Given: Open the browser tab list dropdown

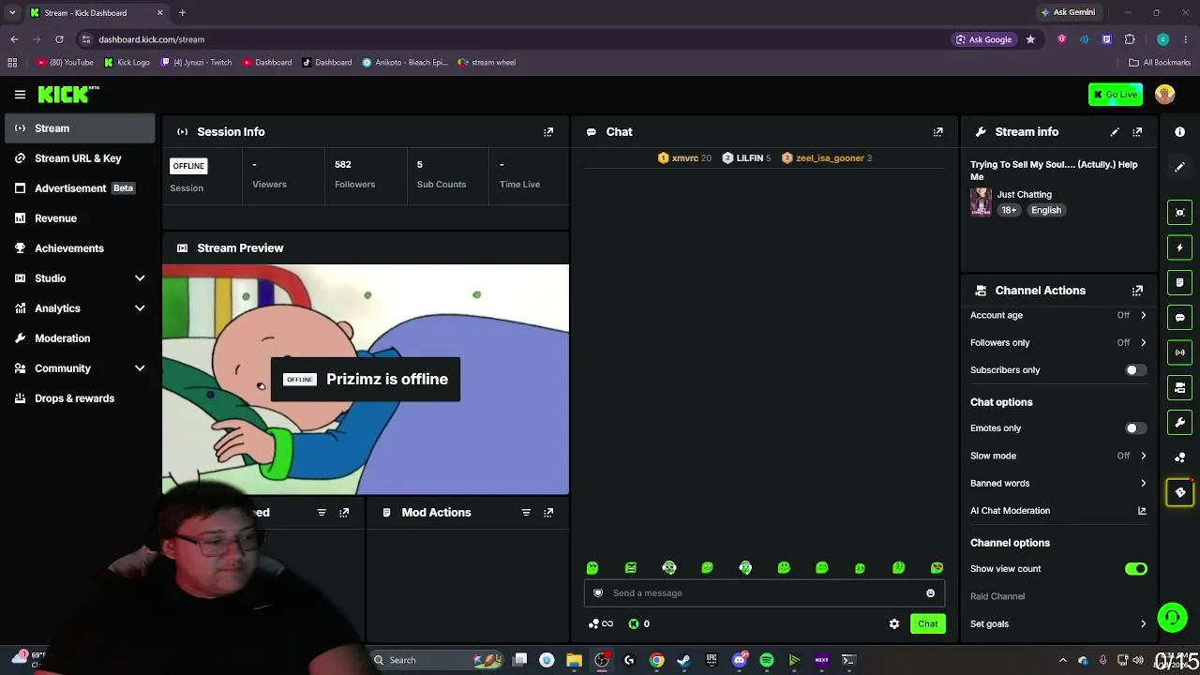Looking at the screenshot, I should coord(12,13).
